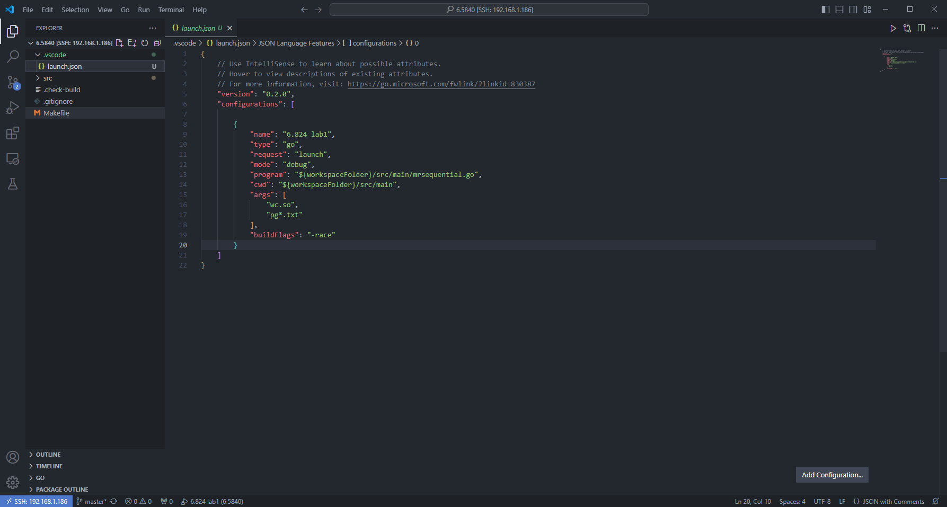Click the New File icon in Explorer
Image resolution: width=947 pixels, height=507 pixels.
click(119, 43)
